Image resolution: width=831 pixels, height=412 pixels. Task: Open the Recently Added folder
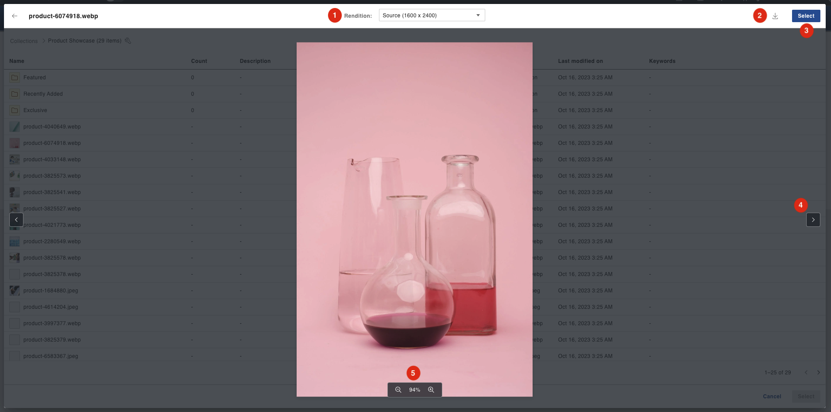pos(43,94)
